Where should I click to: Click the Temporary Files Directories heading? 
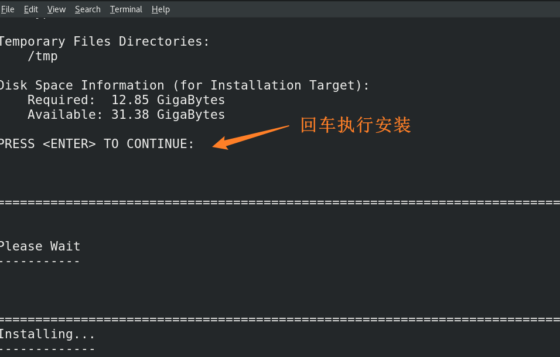point(104,42)
